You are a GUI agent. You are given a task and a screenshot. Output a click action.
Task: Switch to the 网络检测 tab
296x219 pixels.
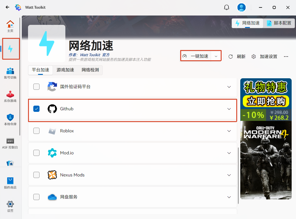coord(90,70)
